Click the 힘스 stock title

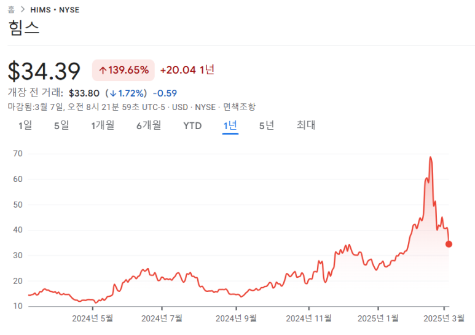click(x=23, y=28)
